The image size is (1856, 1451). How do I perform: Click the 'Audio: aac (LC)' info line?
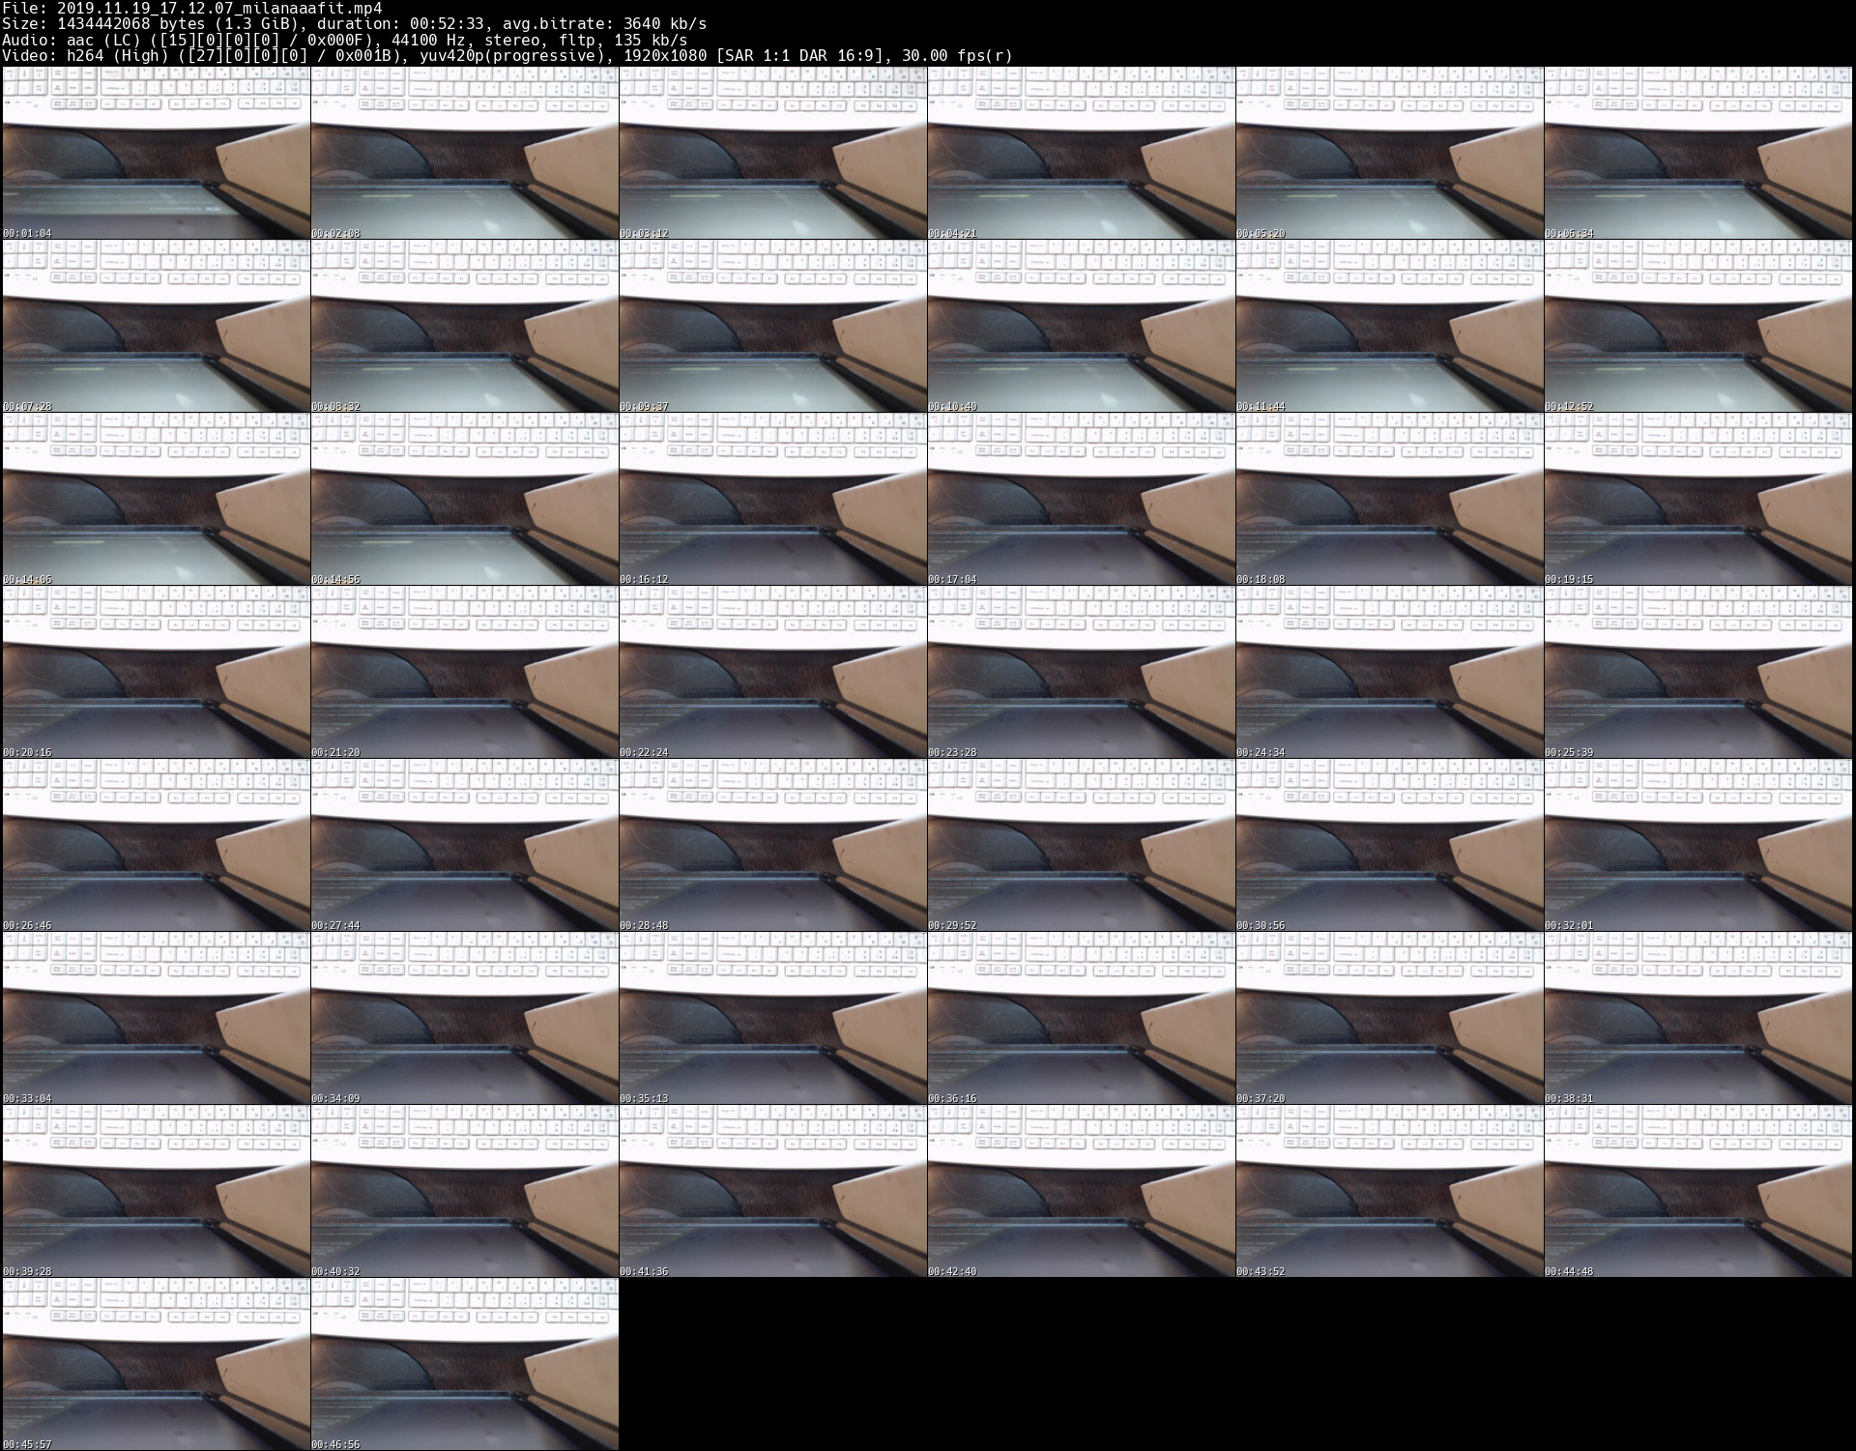click(x=345, y=40)
